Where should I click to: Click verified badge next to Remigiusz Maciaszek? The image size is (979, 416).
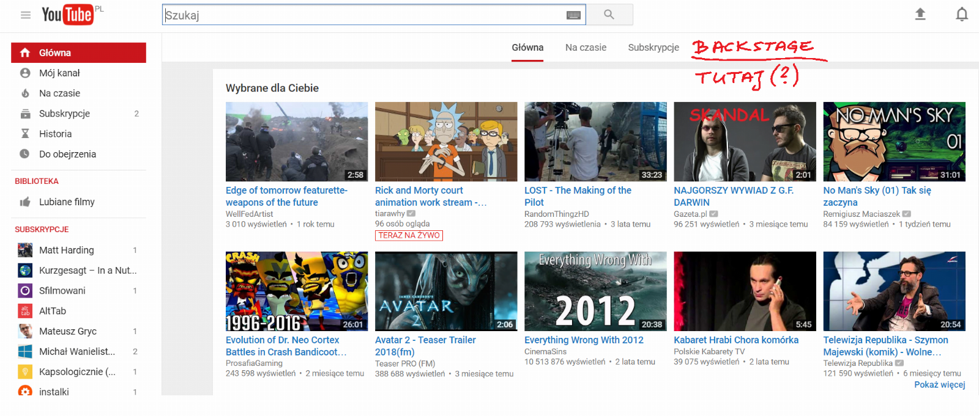pyautogui.click(x=907, y=214)
